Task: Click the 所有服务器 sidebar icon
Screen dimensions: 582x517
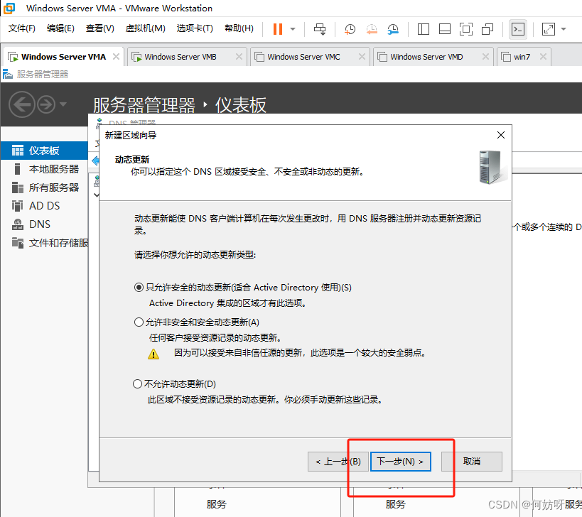Action: pos(18,187)
